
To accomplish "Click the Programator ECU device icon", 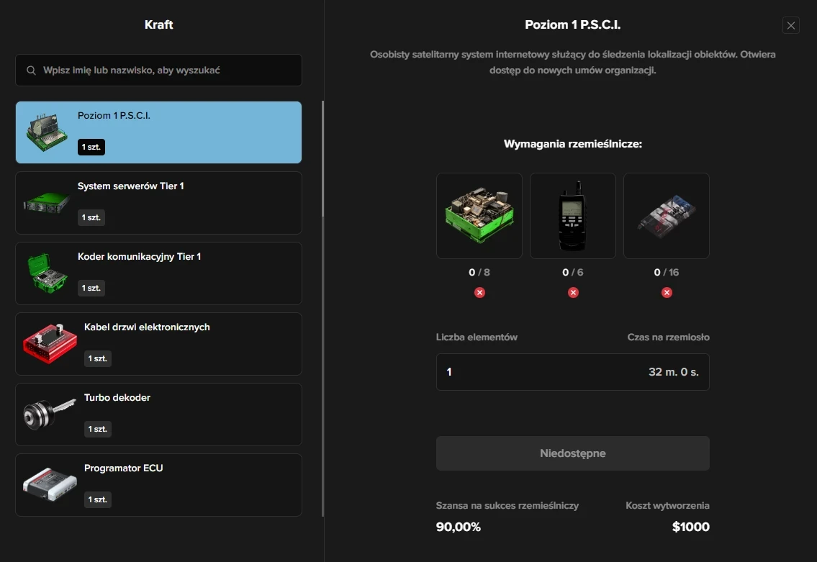I will click(x=49, y=485).
